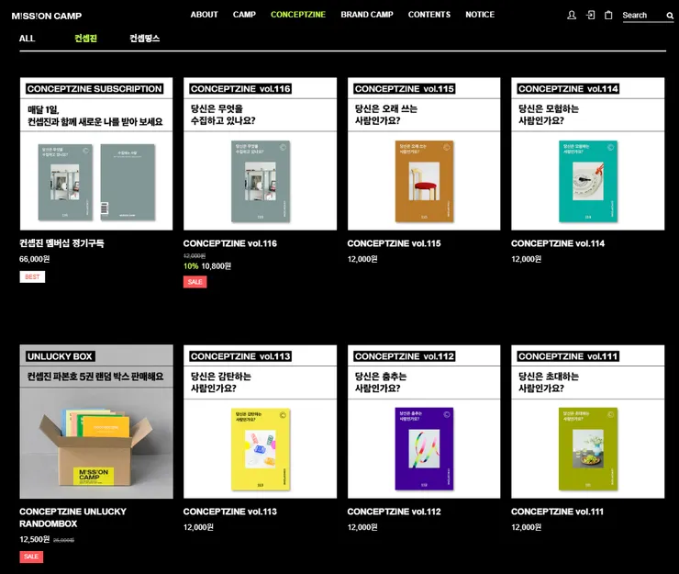Open the user account icon
Screen dimensions: 679x574
572,16
